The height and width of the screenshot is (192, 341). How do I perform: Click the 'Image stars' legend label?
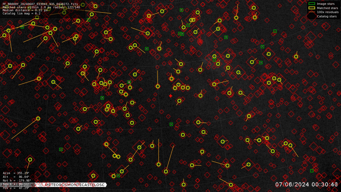[x=326, y=4]
